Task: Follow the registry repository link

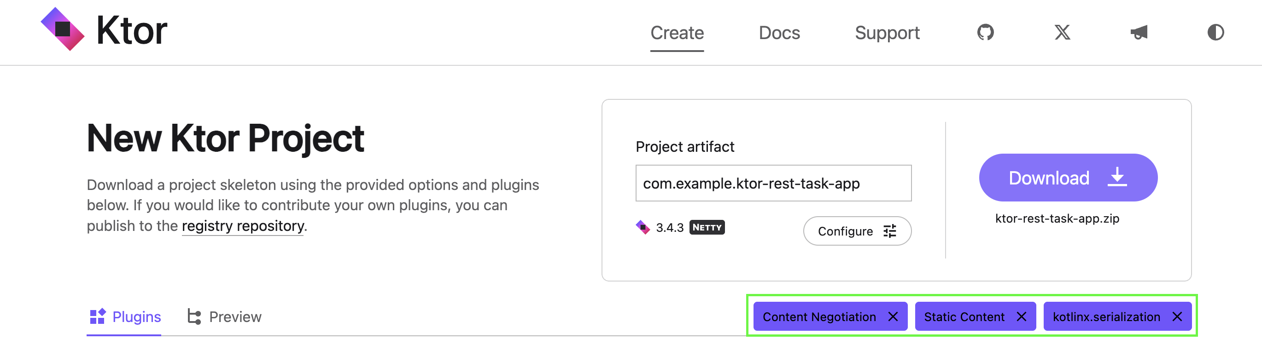Action: coord(243,226)
